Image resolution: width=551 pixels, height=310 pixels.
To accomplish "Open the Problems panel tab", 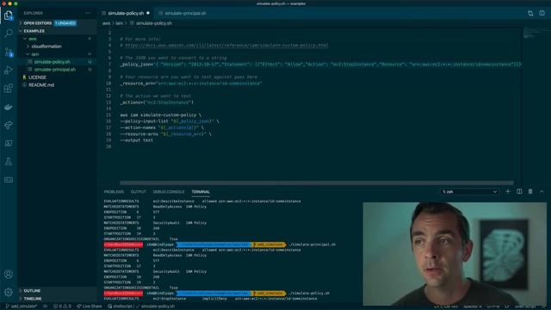I will pos(114,191).
